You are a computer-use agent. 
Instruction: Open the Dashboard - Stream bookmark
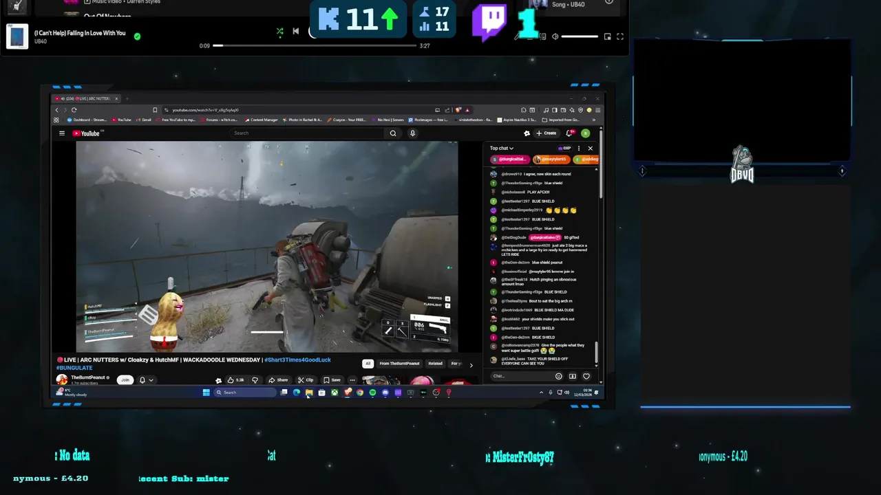coord(87,120)
